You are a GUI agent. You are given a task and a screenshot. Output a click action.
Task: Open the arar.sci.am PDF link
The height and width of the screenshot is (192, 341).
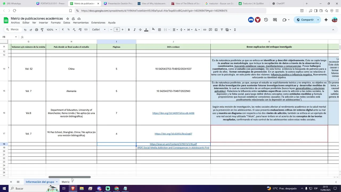coord(173,144)
